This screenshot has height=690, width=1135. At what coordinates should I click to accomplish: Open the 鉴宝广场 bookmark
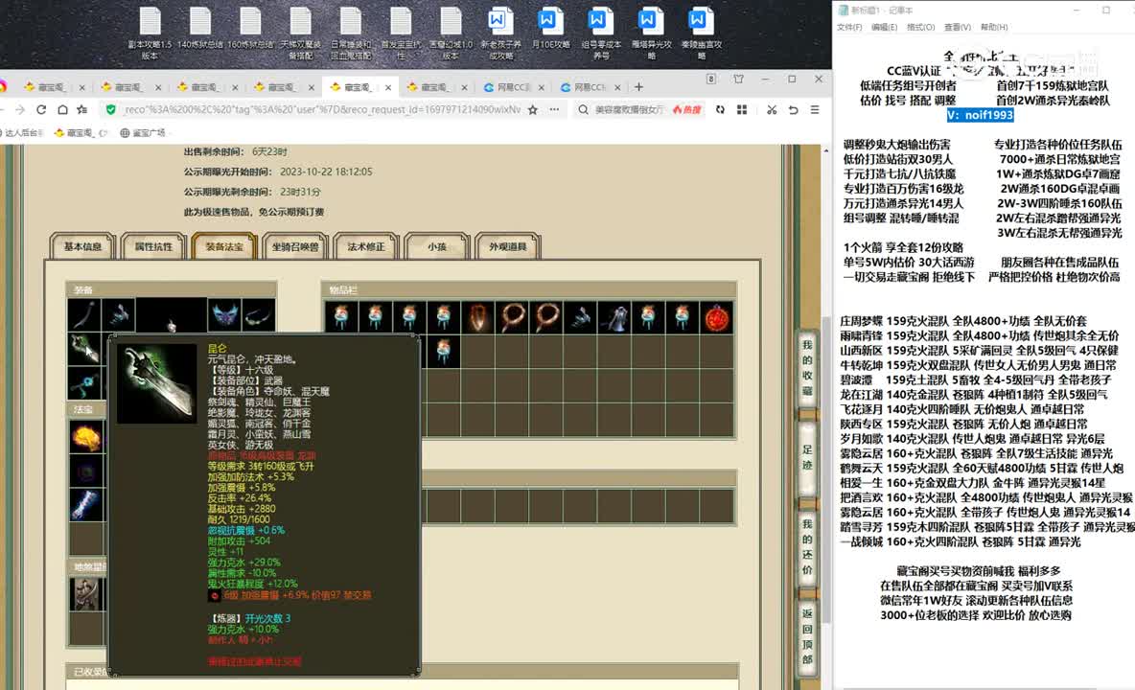coord(142,133)
